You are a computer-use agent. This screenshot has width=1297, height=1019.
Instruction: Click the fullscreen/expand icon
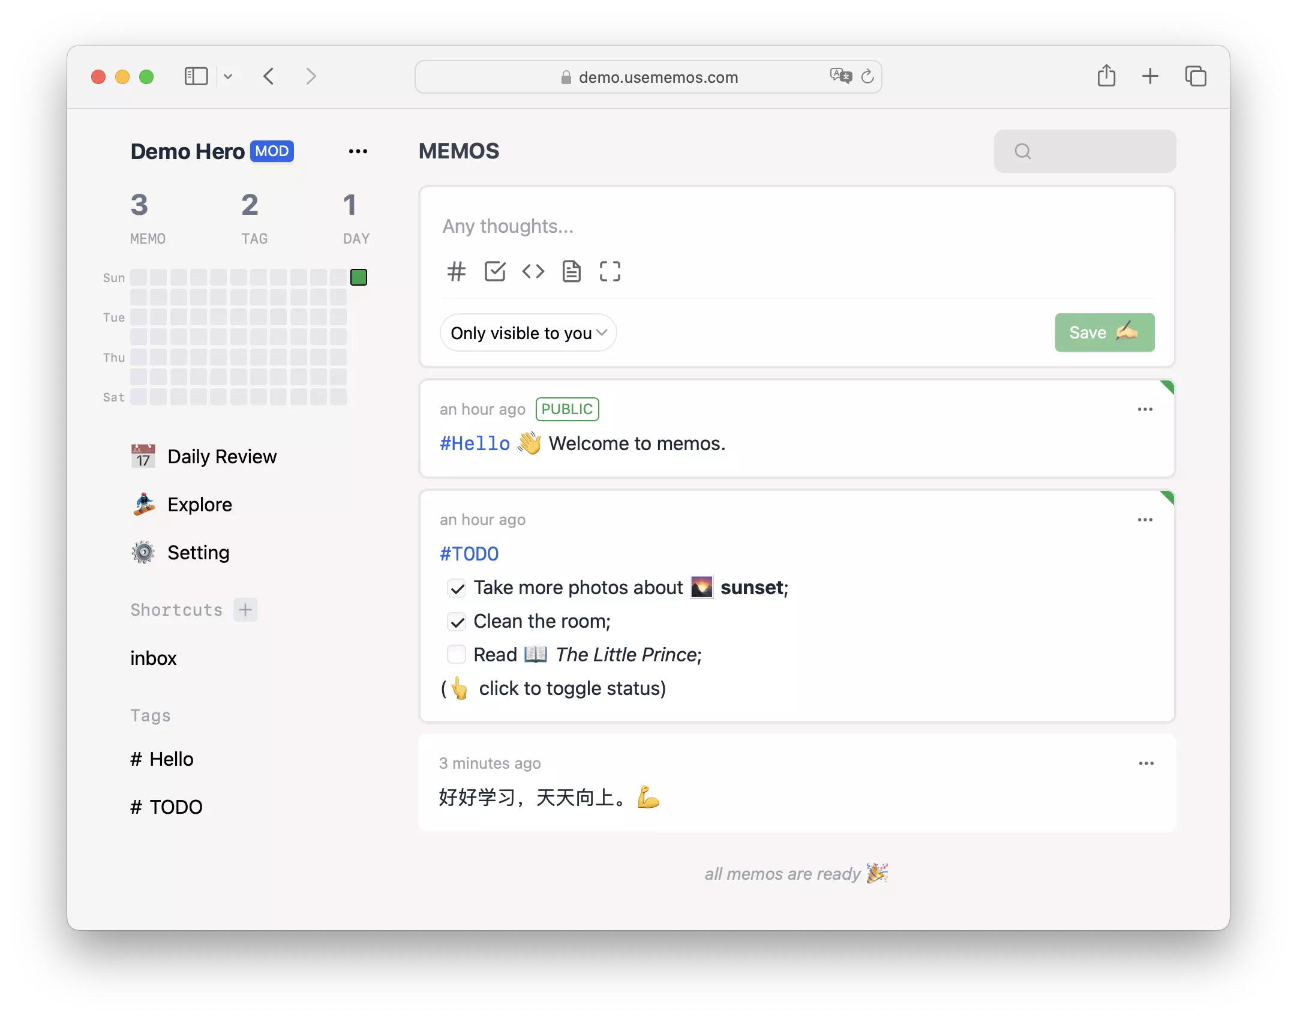[610, 272]
